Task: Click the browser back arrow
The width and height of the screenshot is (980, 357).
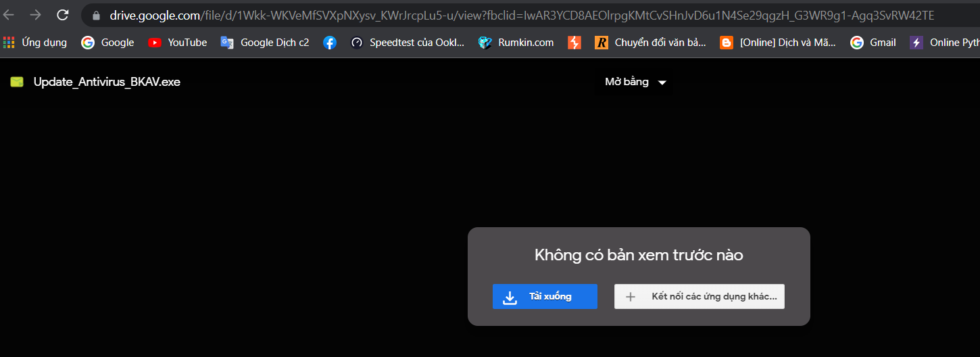Action: coord(7,15)
